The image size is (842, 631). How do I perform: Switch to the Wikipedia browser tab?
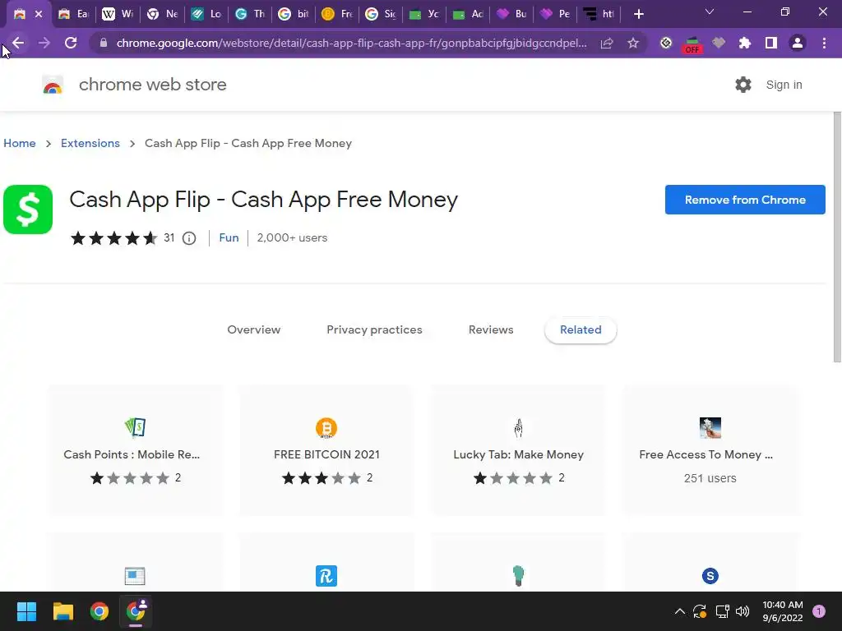(x=118, y=14)
